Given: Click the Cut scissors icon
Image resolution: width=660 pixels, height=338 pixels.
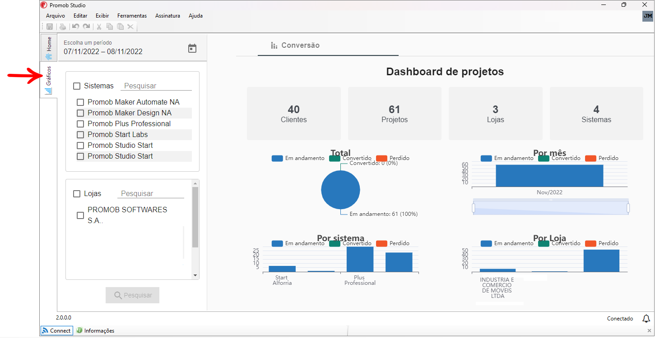Looking at the screenshot, I should pyautogui.click(x=99, y=27).
